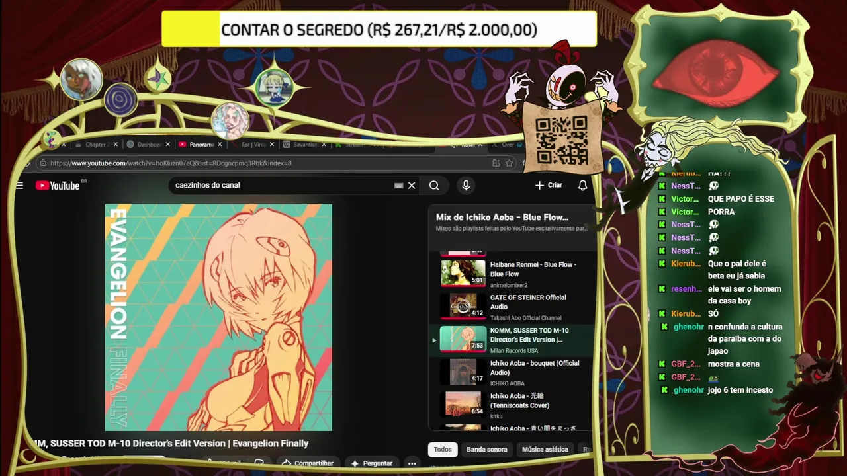
Task: Click 'Ichiko Aoba - 光輪 (Tenniscoats Cover)' title
Action: (520, 401)
